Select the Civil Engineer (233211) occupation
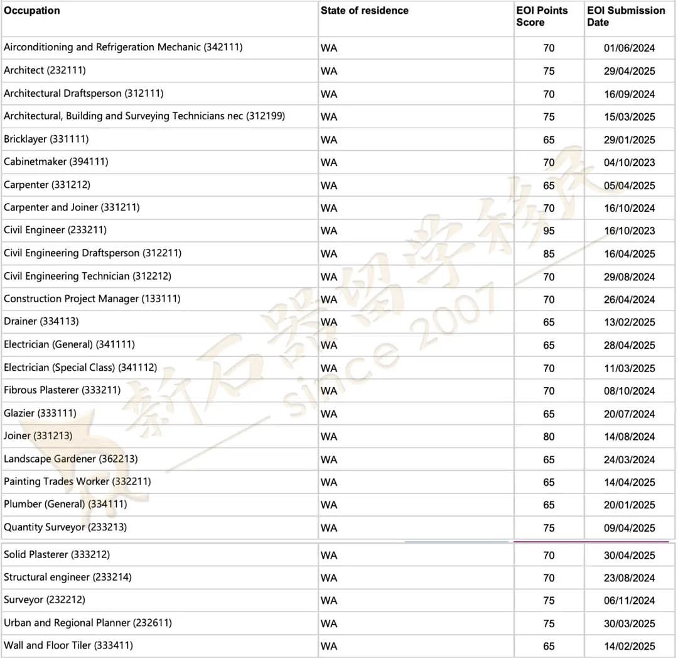 [55, 230]
